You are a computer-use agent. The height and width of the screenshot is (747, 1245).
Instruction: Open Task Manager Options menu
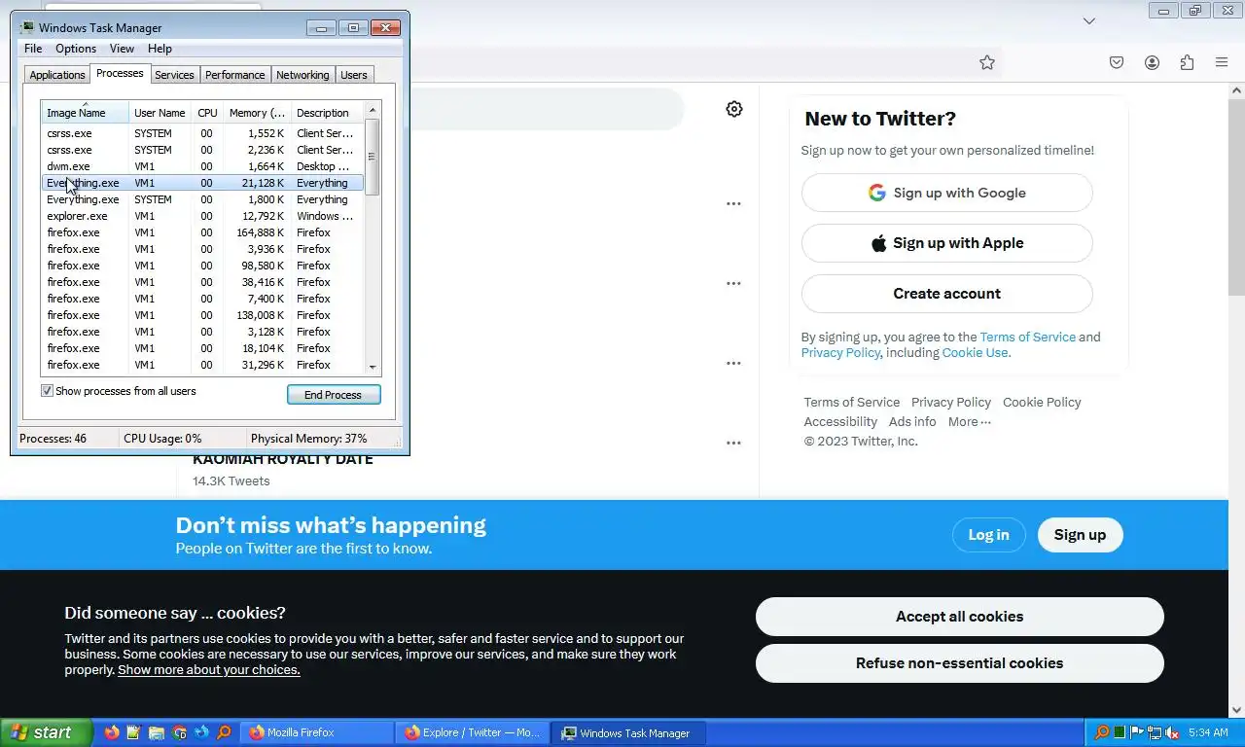pyautogui.click(x=76, y=49)
